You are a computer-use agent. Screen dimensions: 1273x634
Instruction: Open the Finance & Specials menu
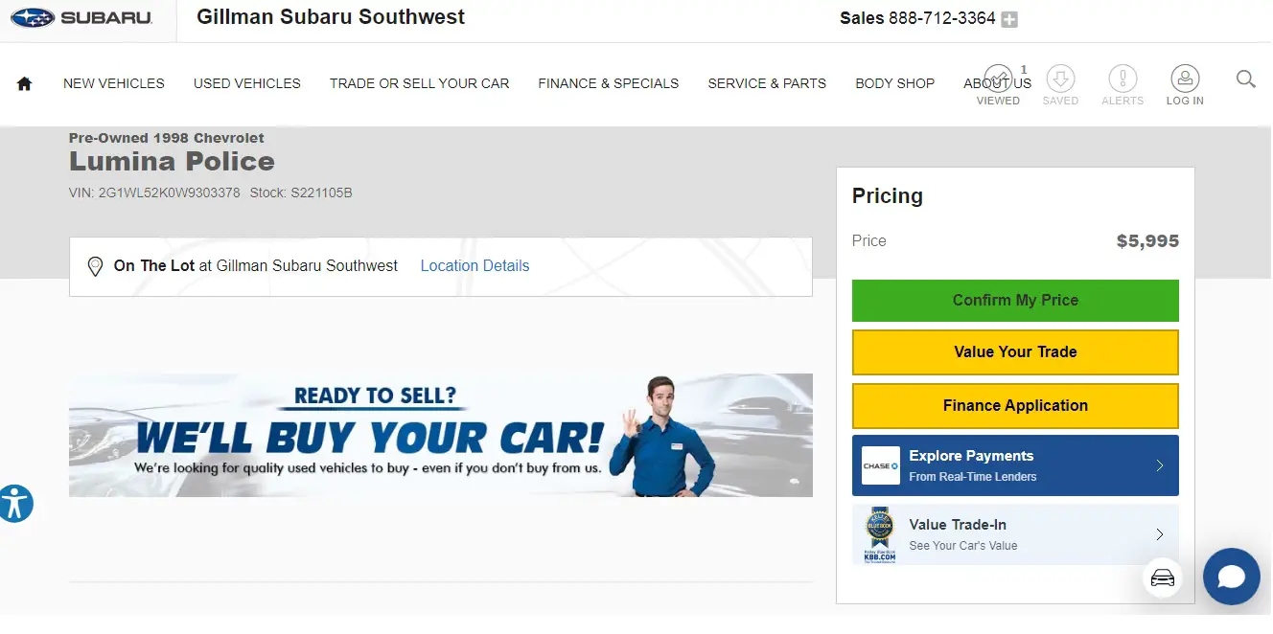point(609,83)
